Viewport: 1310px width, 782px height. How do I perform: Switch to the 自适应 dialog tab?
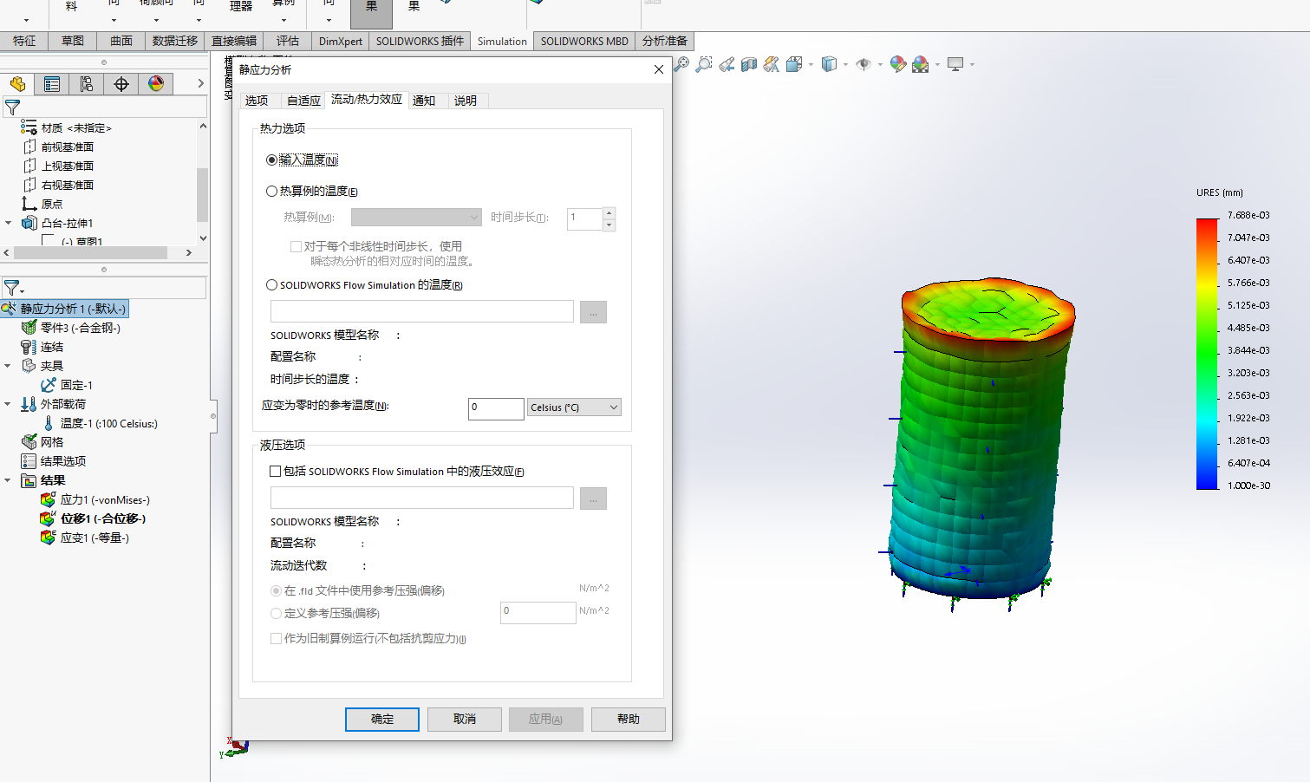303,101
